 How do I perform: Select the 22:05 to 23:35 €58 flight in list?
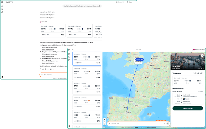coord(87,59)
